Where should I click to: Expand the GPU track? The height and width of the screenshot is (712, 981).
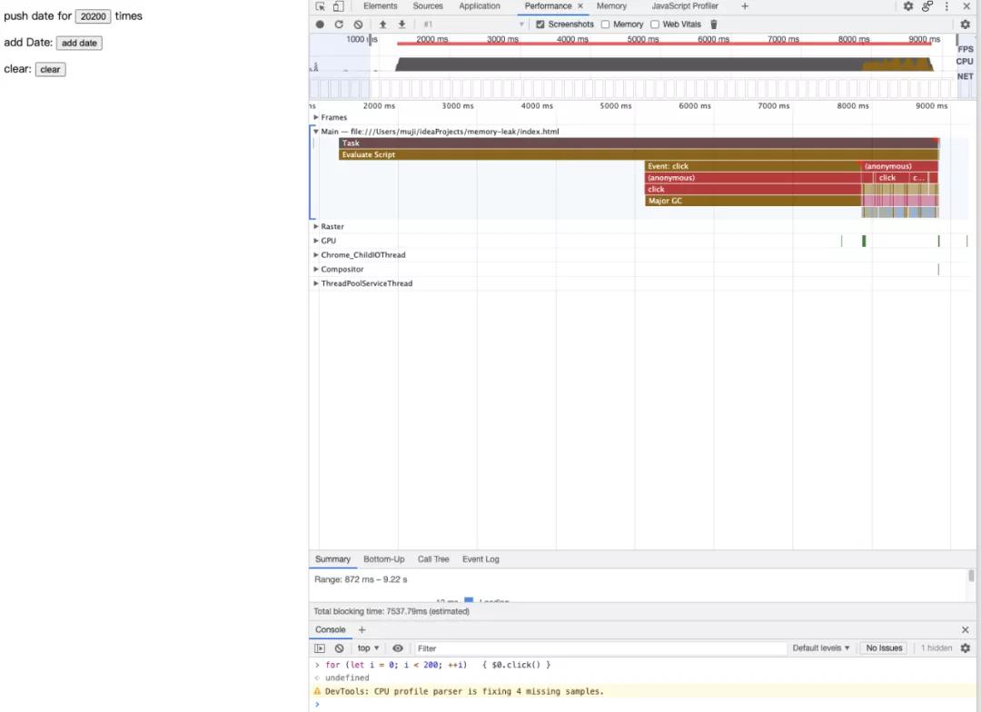click(316, 241)
